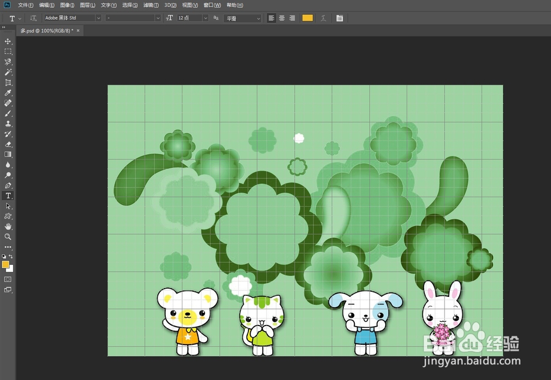This screenshot has height=380, width=551.
Task: Select the Hand tool
Action: point(8,226)
